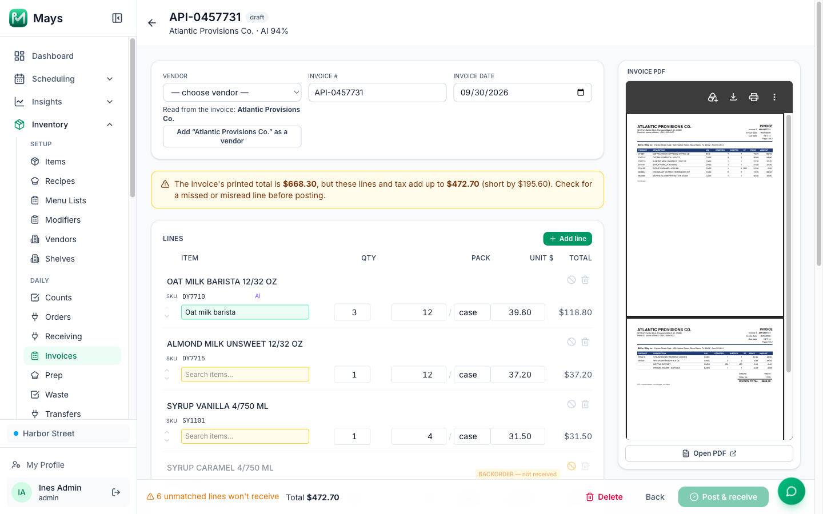Go back using the arrow beside API-0457731

click(x=152, y=23)
